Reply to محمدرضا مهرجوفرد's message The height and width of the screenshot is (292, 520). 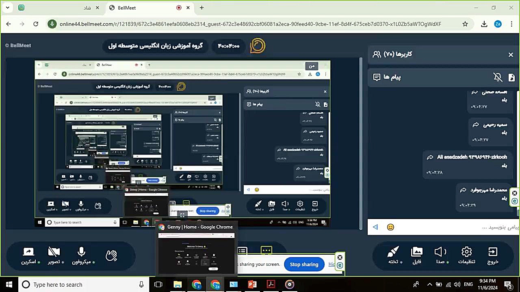[463, 190]
